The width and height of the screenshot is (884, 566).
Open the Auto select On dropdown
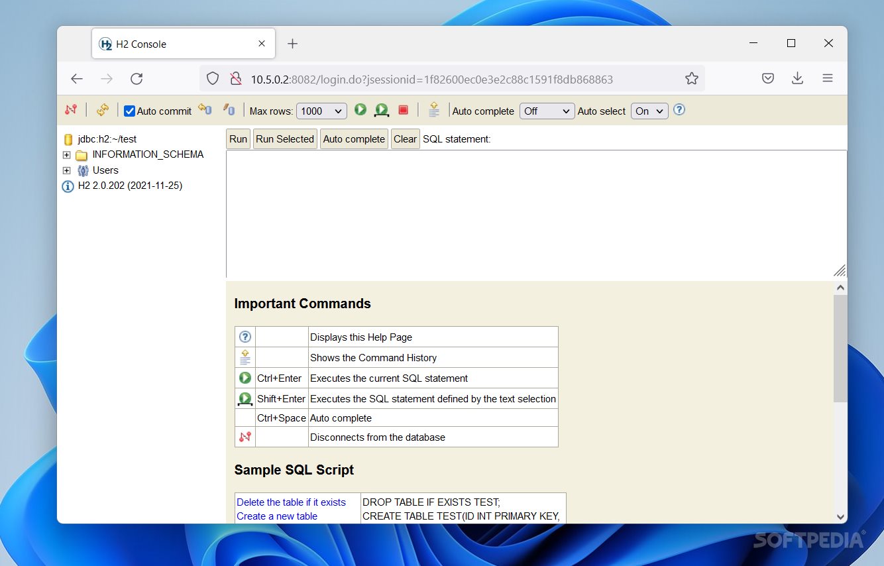coord(649,111)
